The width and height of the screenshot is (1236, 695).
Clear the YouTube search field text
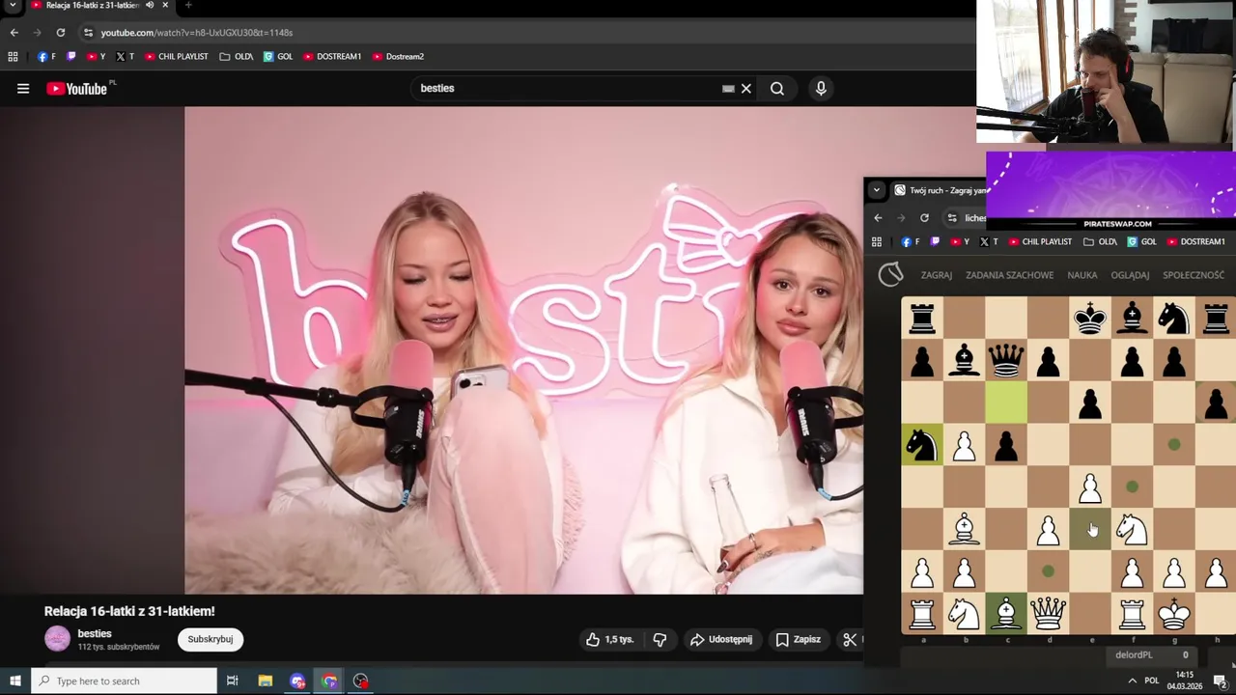point(746,89)
